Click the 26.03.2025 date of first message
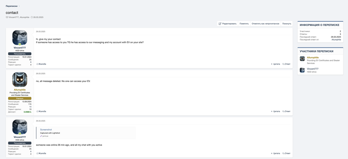The height and width of the screenshot is (159, 348). click(41, 31)
